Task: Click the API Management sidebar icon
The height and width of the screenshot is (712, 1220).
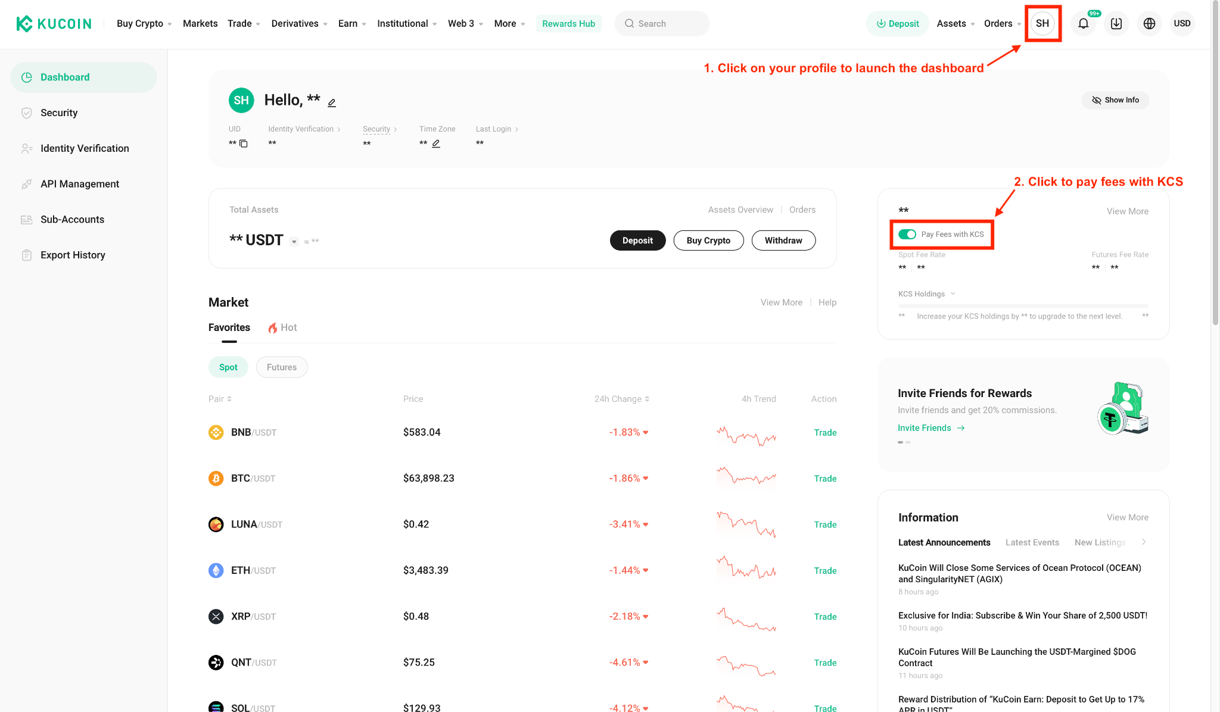Action: [27, 184]
